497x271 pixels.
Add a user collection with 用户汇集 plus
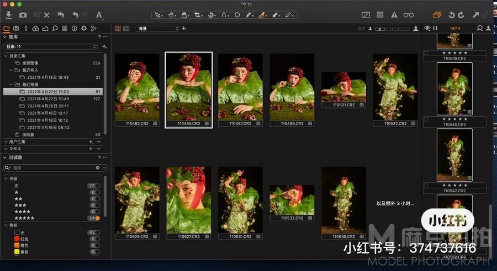click(x=91, y=142)
